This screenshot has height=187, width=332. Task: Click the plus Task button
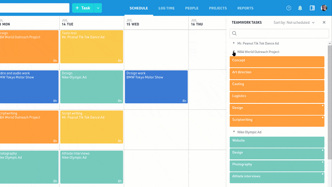click(x=83, y=8)
